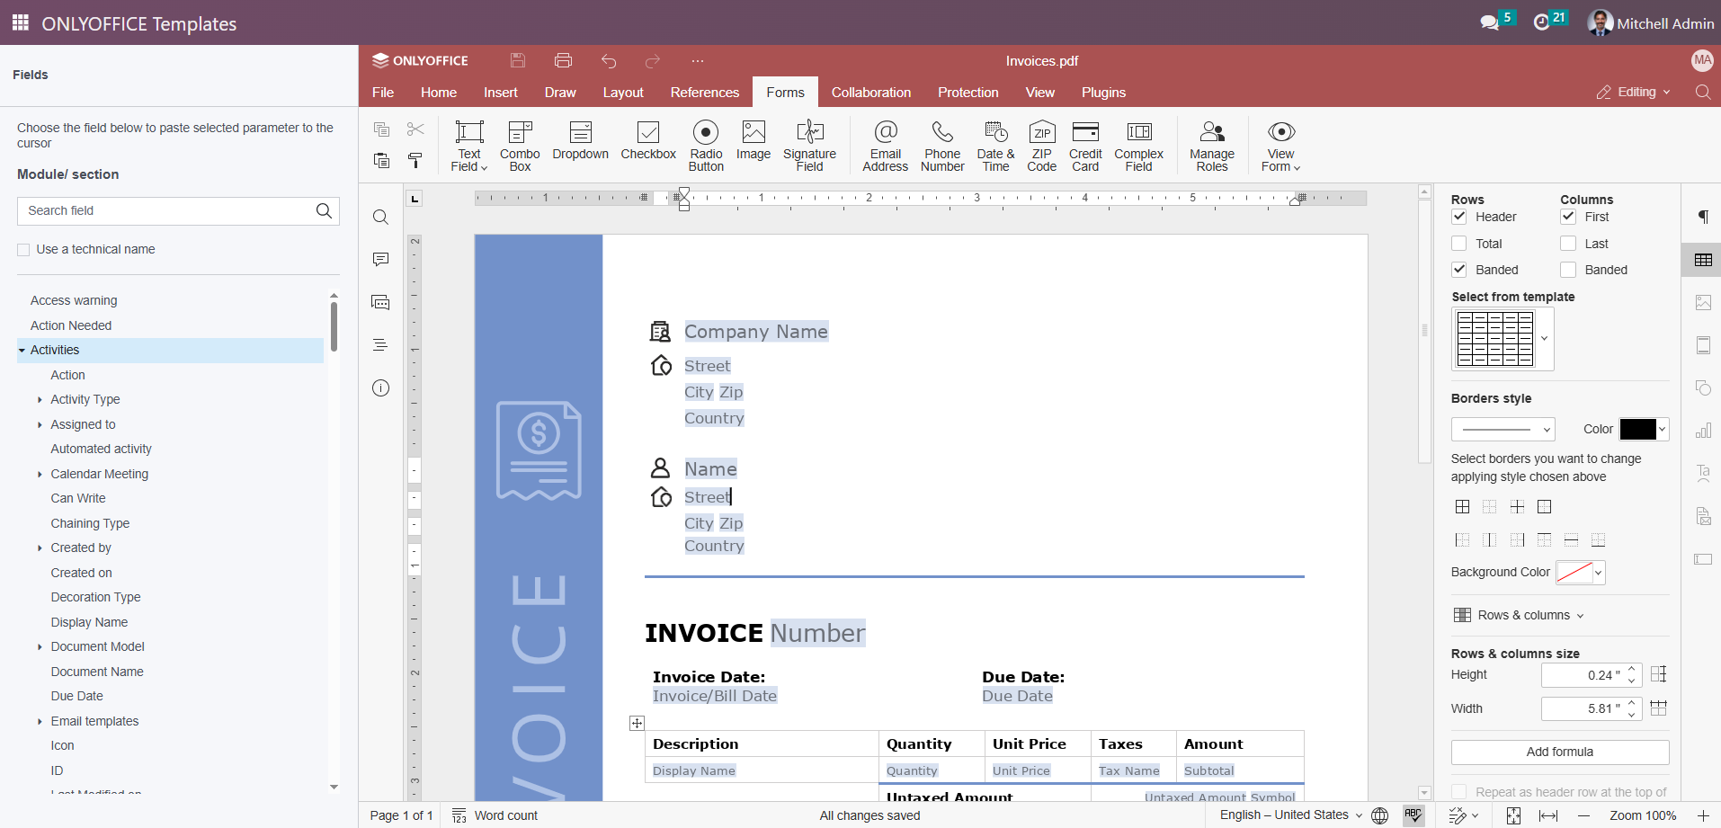Open the Comments side panel
Viewport: 1721px width, 828px height.
380,259
